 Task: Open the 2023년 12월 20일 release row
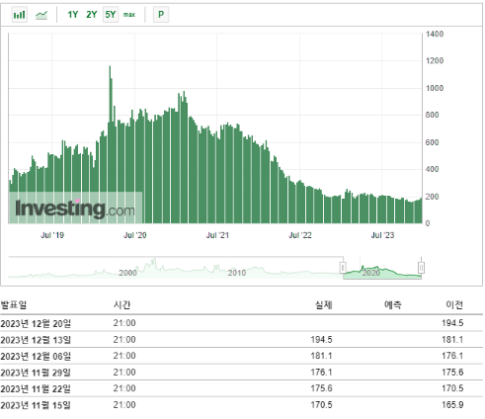click(242, 323)
